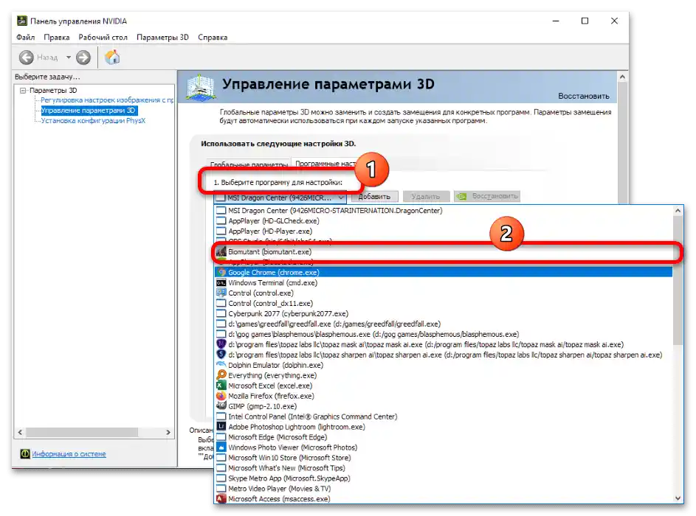Image resolution: width=696 pixels, height=516 pixels.
Task: Select Skype Metro App entry
Action: click(444, 478)
